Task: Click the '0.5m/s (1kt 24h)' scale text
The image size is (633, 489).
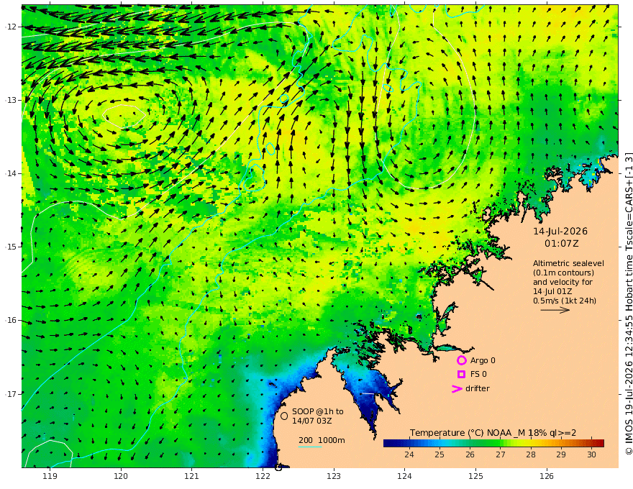Action: point(565,301)
